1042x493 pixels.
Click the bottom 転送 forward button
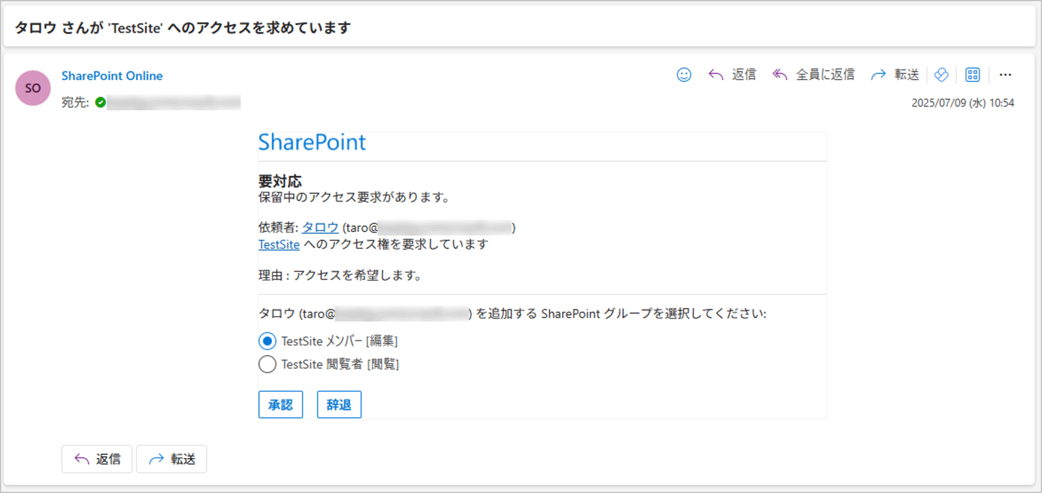tap(171, 459)
